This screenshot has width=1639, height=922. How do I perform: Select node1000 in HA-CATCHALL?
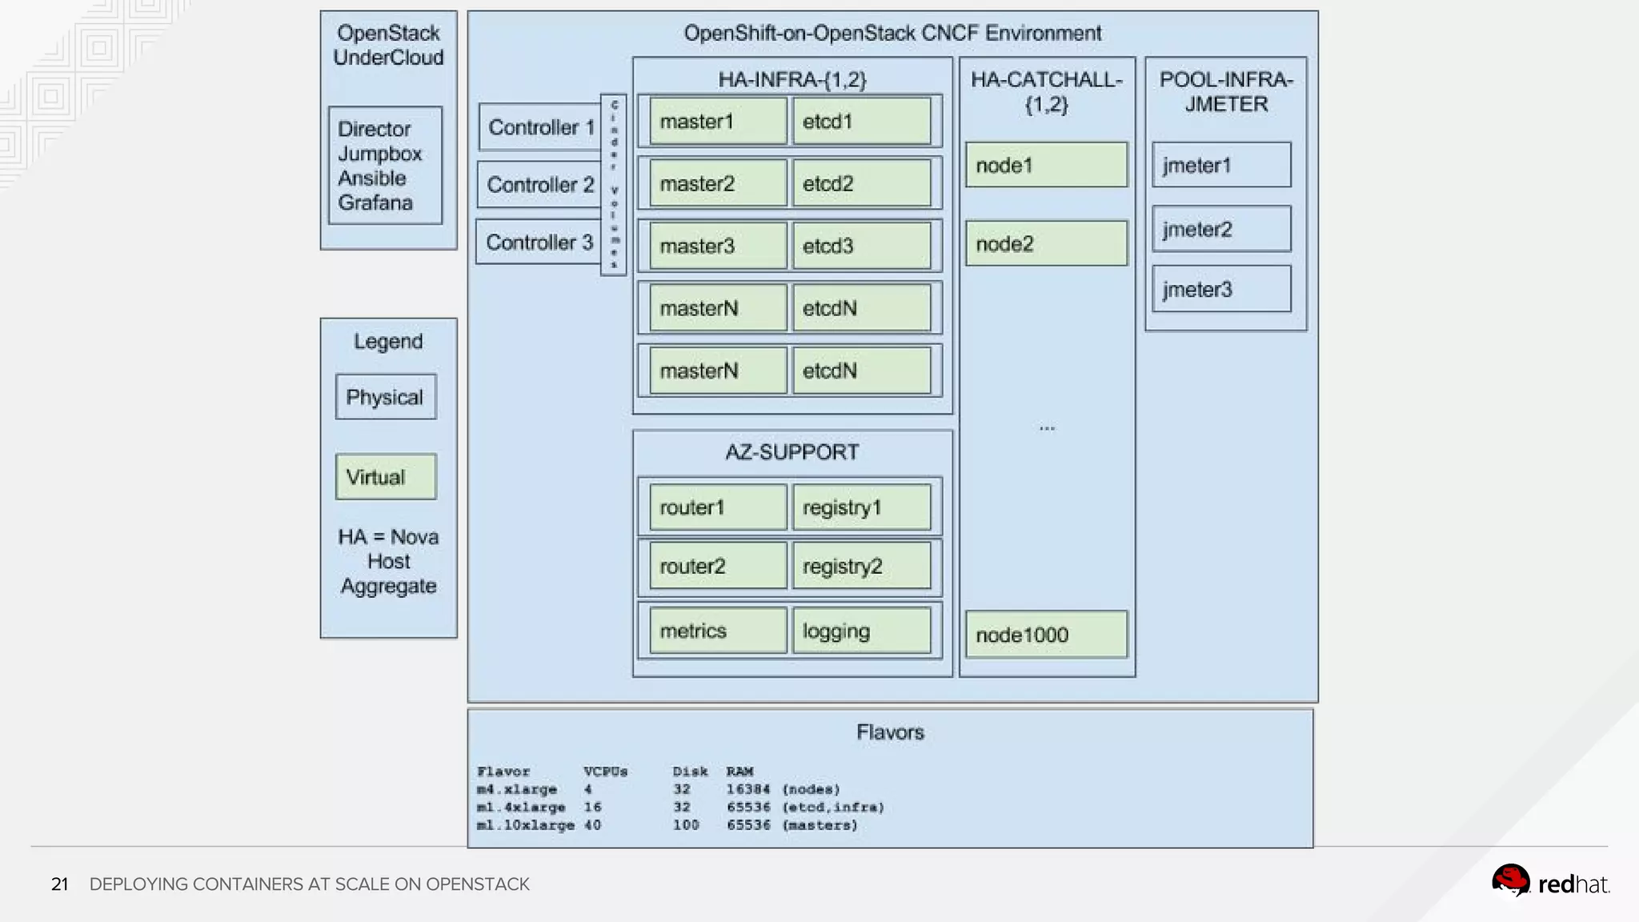(1046, 635)
